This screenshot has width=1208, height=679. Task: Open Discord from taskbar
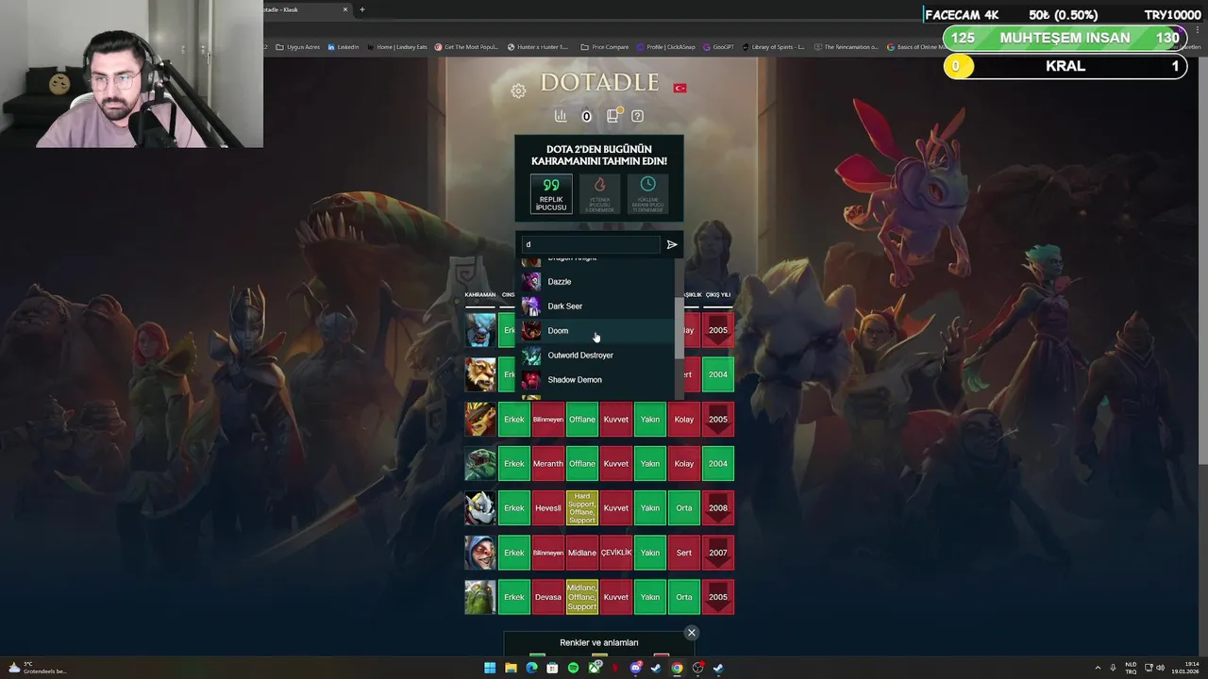pos(635,668)
